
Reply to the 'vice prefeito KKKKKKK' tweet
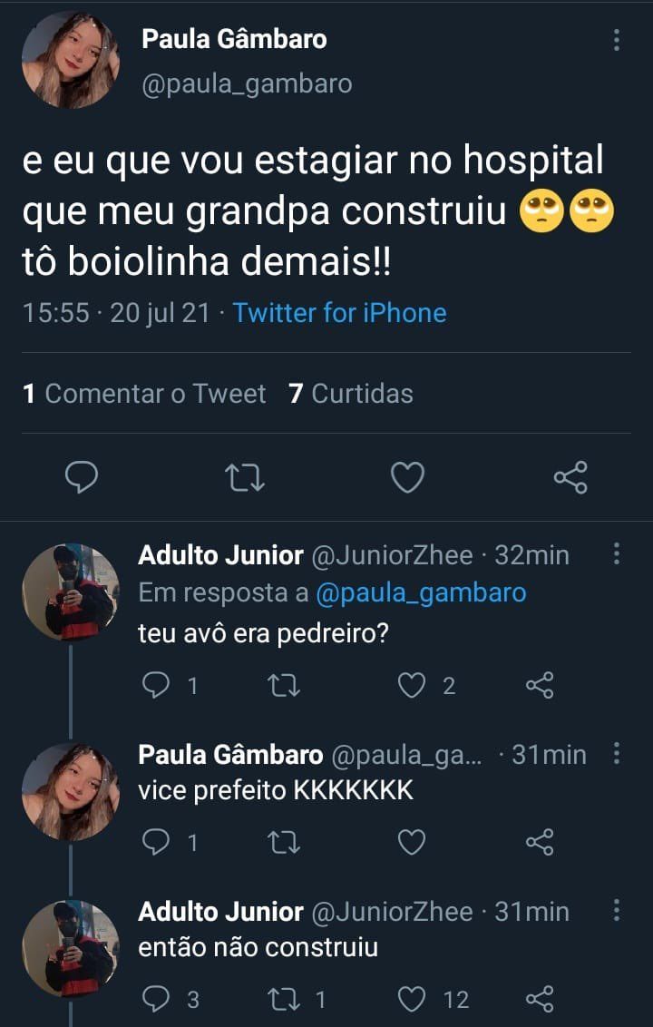156,843
